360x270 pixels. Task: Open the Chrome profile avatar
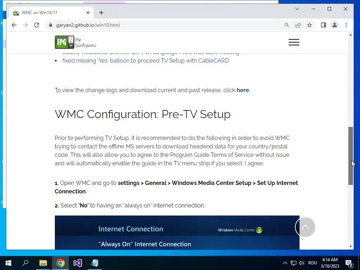point(335,25)
